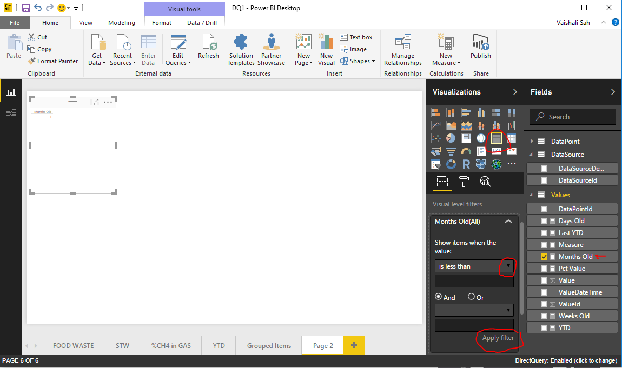Image resolution: width=622 pixels, height=368 pixels.
Task: Click in the Fields Search box
Action: coord(572,117)
